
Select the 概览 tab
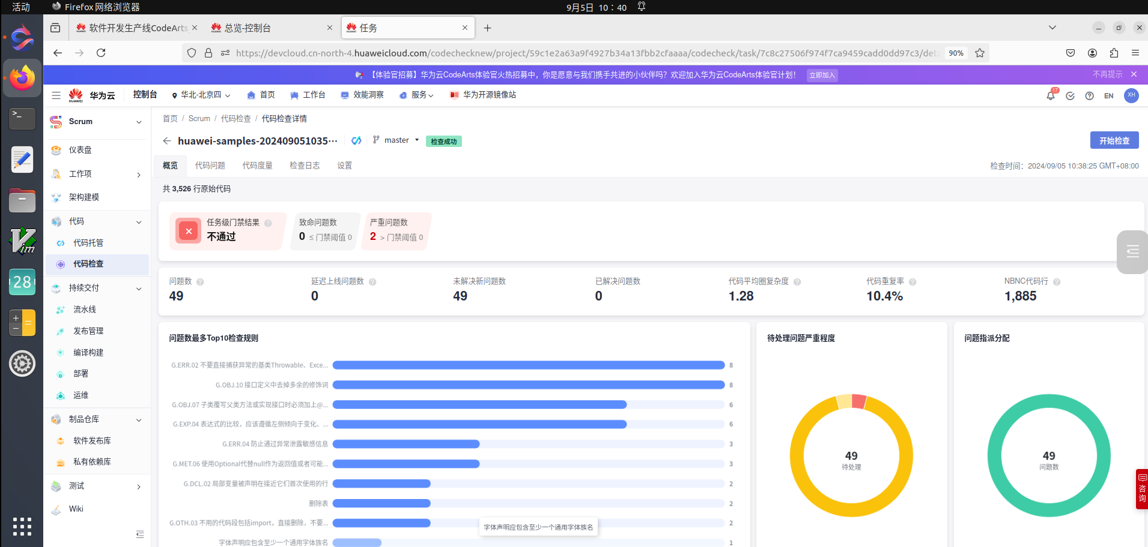pos(170,166)
